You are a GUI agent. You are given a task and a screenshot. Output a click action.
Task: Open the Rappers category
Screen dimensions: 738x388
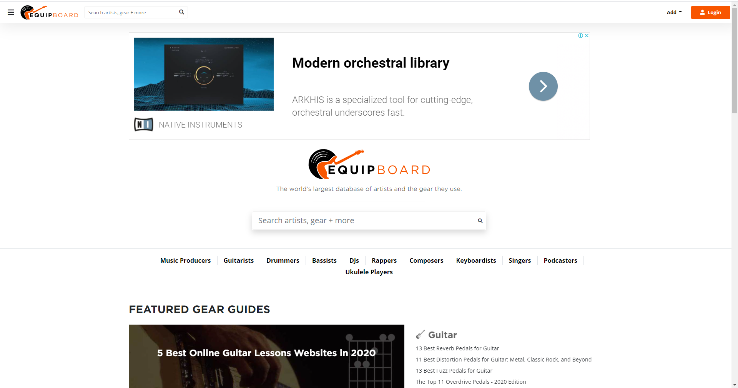[x=384, y=260]
